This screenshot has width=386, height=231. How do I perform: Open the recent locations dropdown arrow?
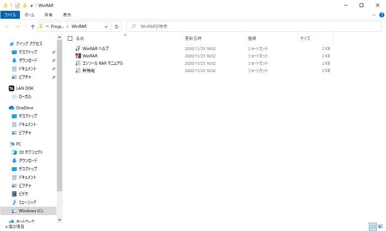point(25,26)
